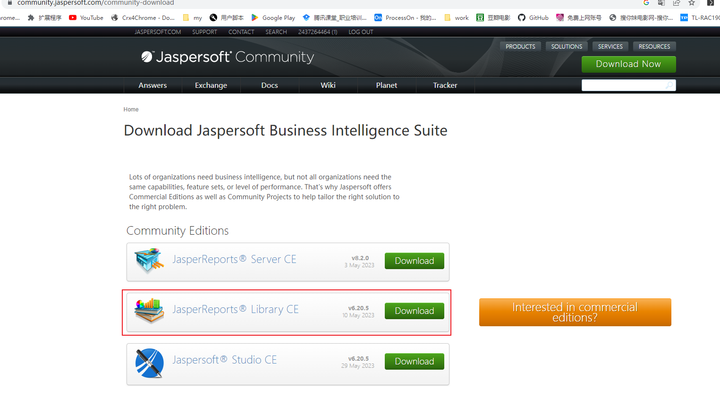
Task: Click the translate page icon in address bar
Action: coord(661,3)
